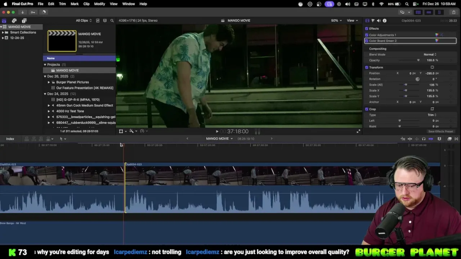
Task: Show or hide the Browser panel
Action: click(418, 12)
